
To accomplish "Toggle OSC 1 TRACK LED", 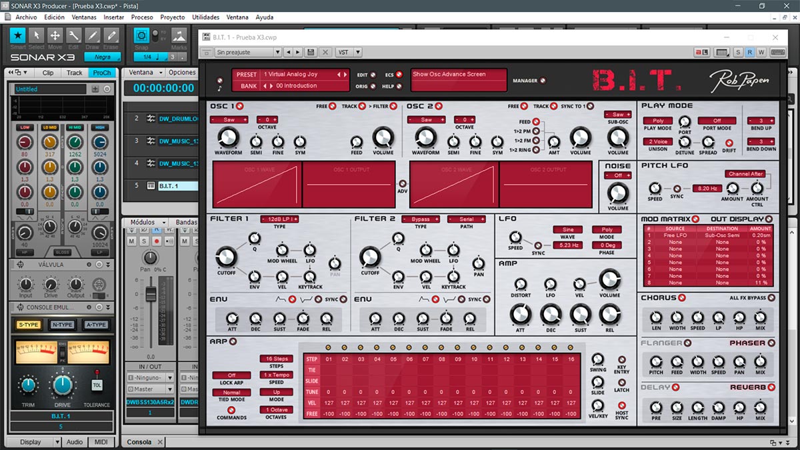I will click(363, 106).
